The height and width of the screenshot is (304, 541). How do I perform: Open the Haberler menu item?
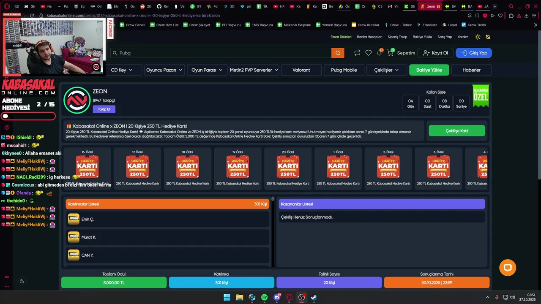click(471, 70)
